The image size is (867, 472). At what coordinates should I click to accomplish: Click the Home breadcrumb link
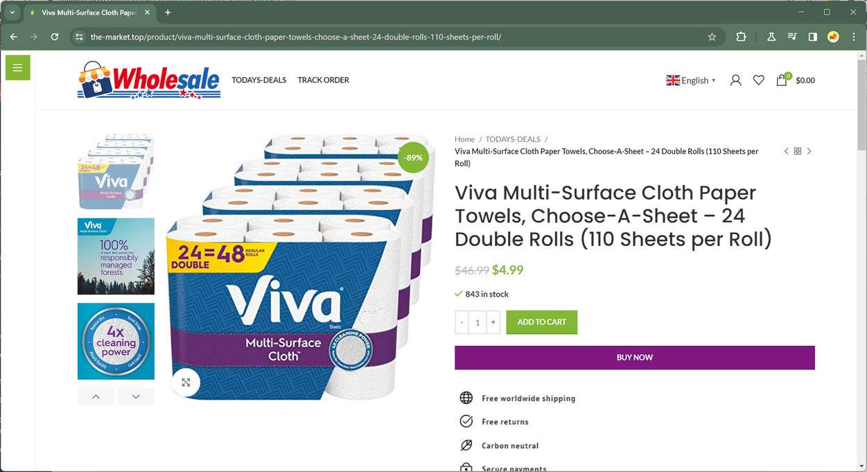click(464, 139)
